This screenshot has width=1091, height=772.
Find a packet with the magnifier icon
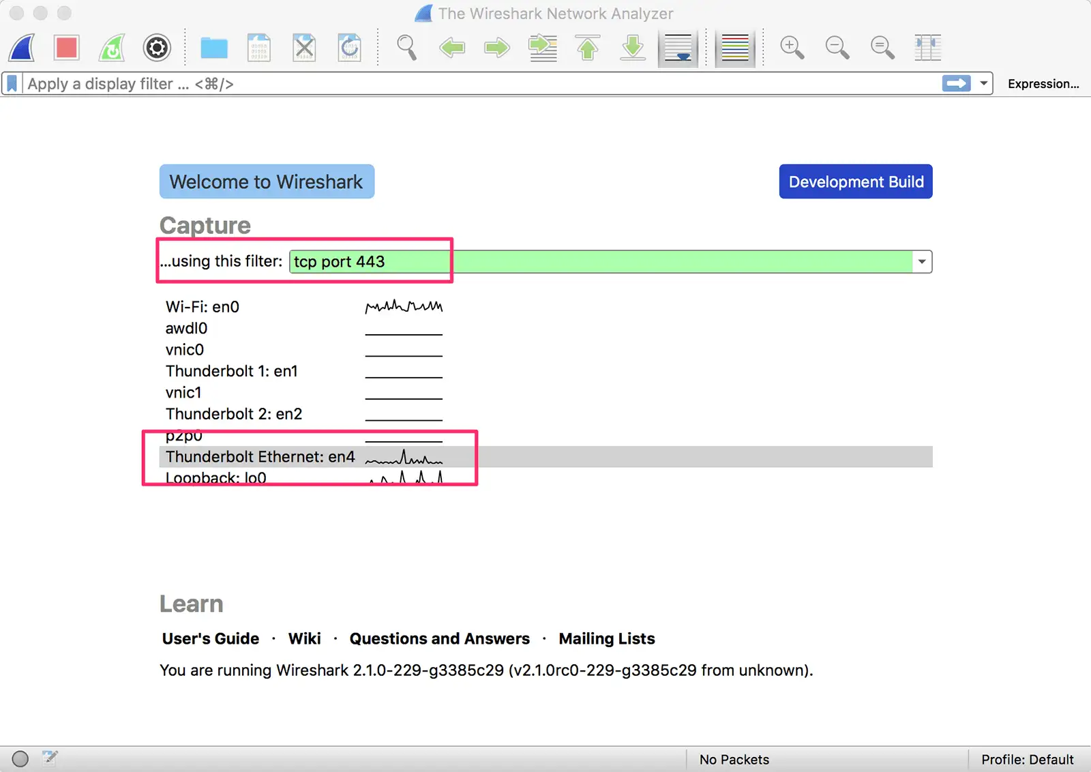pyautogui.click(x=407, y=48)
